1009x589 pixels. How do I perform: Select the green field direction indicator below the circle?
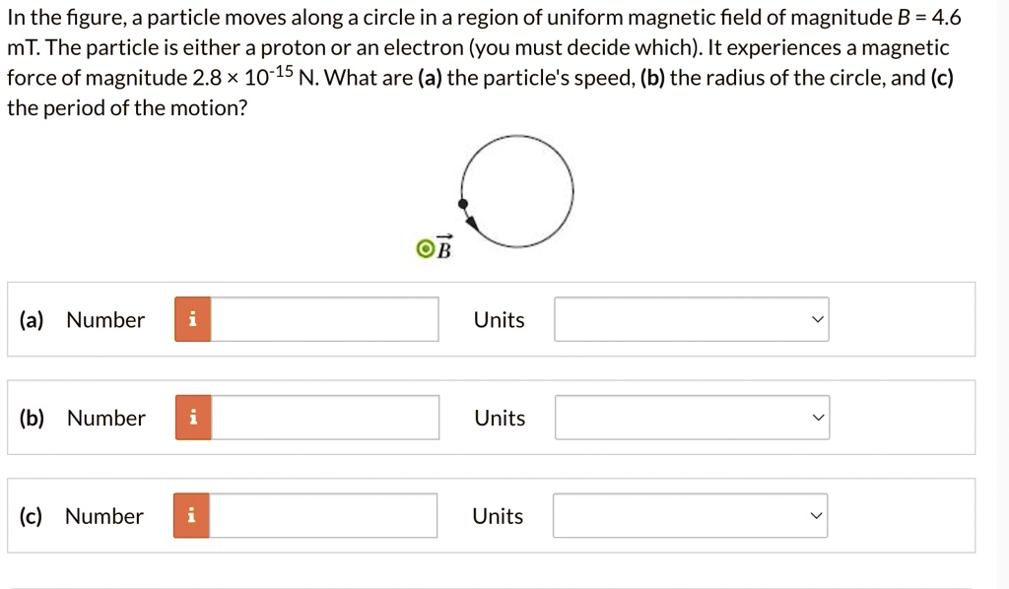pos(426,248)
